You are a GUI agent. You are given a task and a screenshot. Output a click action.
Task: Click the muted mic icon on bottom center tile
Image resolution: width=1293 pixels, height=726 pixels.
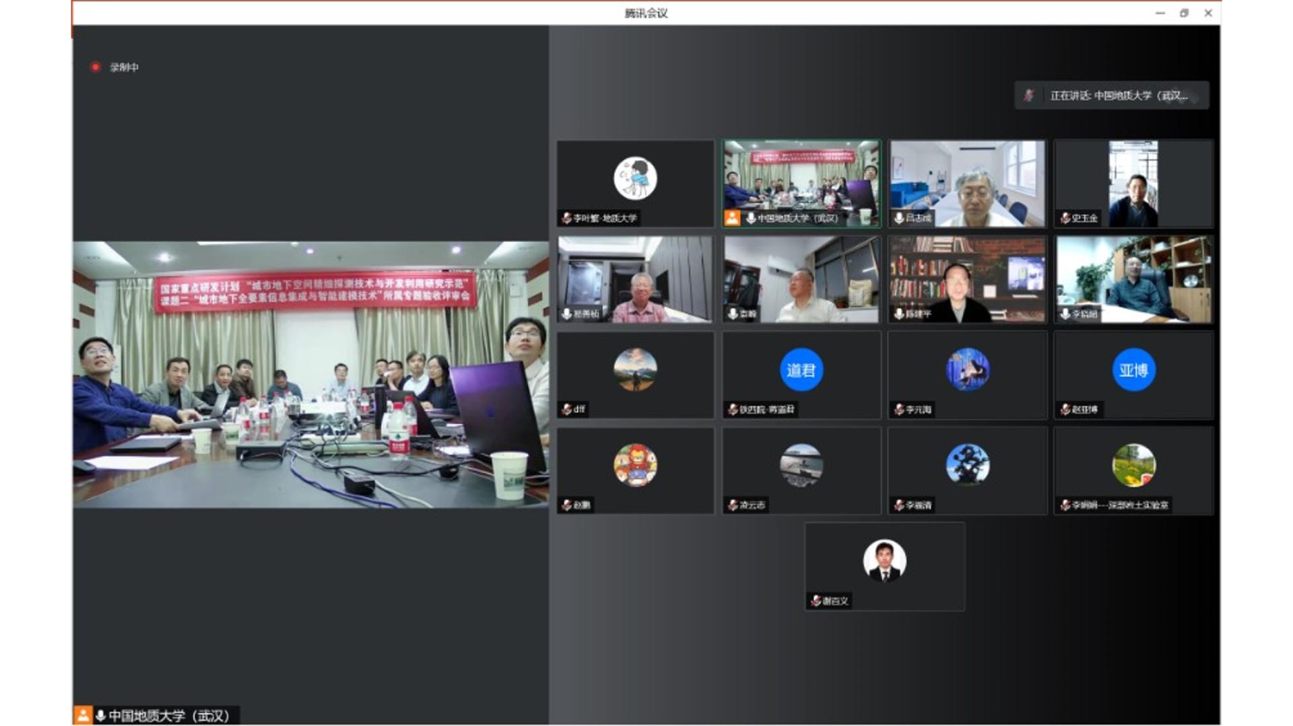pos(816,601)
